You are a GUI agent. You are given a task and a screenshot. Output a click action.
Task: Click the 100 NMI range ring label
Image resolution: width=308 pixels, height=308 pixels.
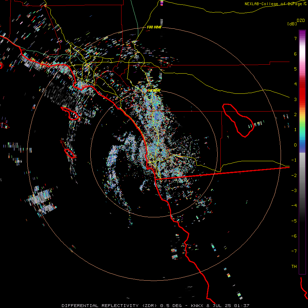point(154,27)
